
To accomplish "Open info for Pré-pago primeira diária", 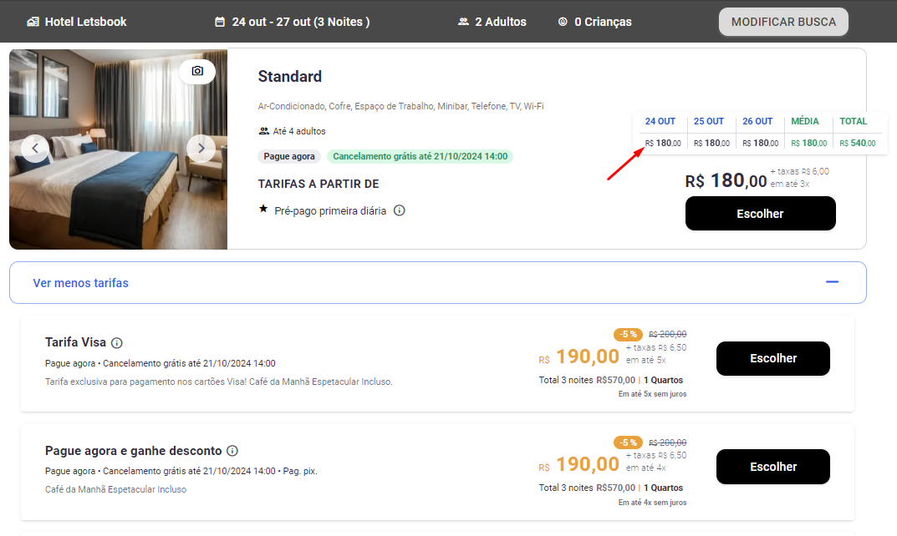I will click(x=400, y=210).
